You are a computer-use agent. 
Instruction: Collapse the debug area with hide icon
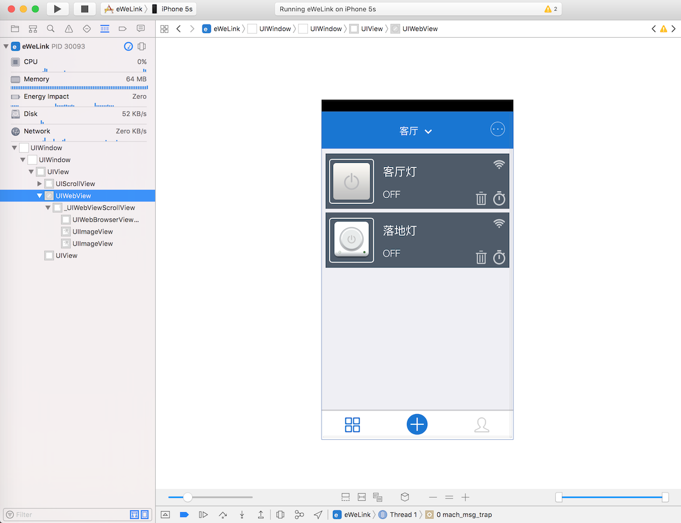pyautogui.click(x=165, y=514)
